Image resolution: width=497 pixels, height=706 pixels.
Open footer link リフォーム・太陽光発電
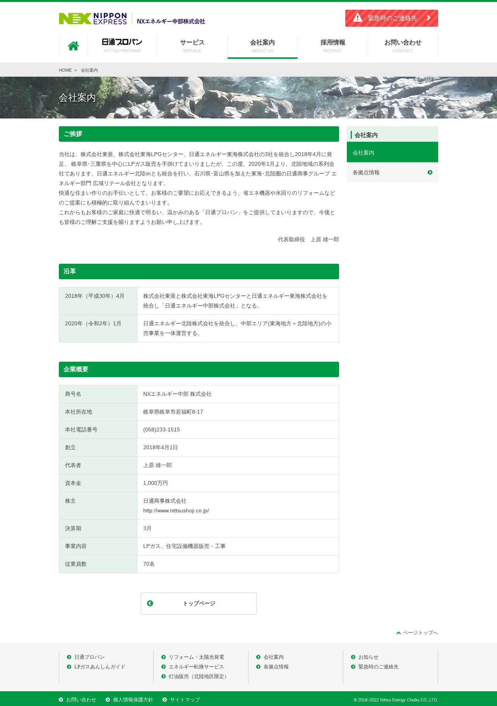(196, 657)
